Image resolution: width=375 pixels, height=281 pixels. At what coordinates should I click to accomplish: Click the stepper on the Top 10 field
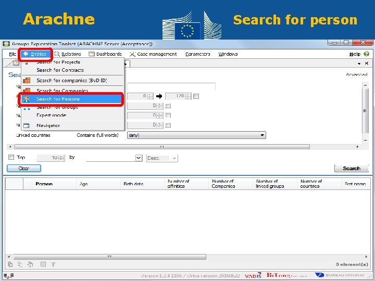tap(61, 158)
